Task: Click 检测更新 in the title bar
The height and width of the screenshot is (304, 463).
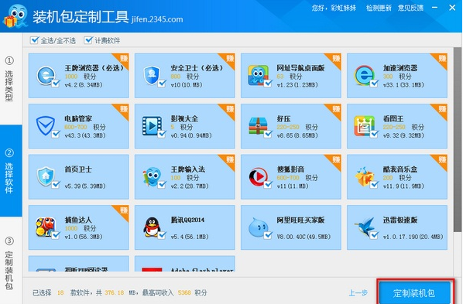Action: pos(379,8)
